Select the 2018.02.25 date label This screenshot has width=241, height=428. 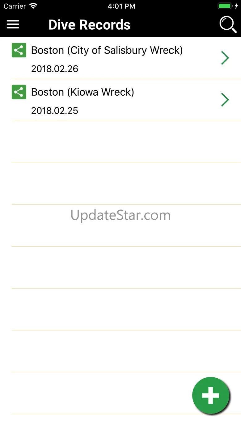click(x=55, y=110)
